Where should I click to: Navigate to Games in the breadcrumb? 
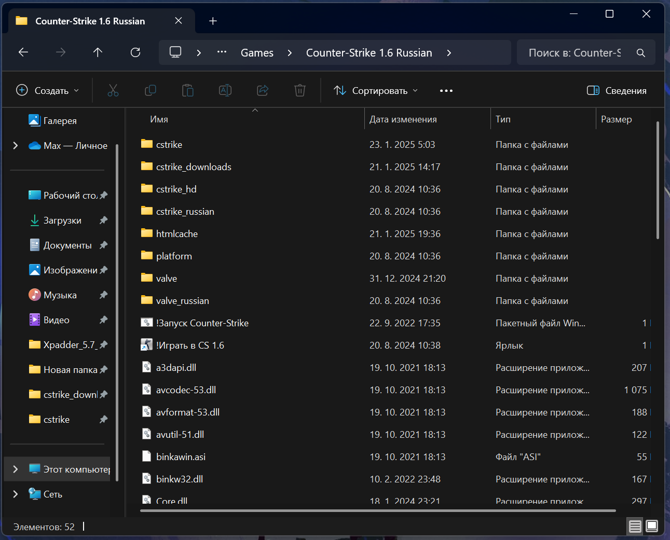pos(257,53)
